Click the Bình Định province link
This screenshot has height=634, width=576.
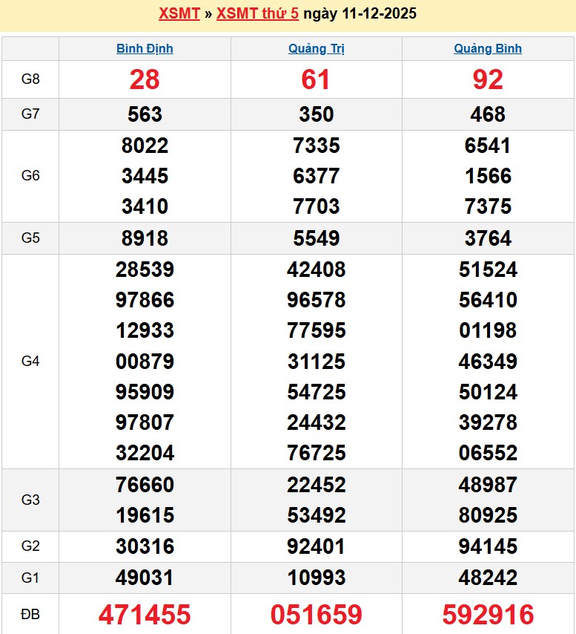145,49
